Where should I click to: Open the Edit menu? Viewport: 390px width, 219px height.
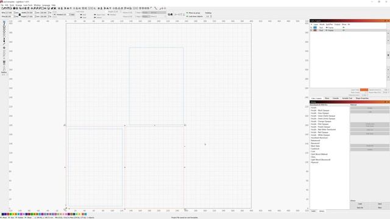point(7,5)
